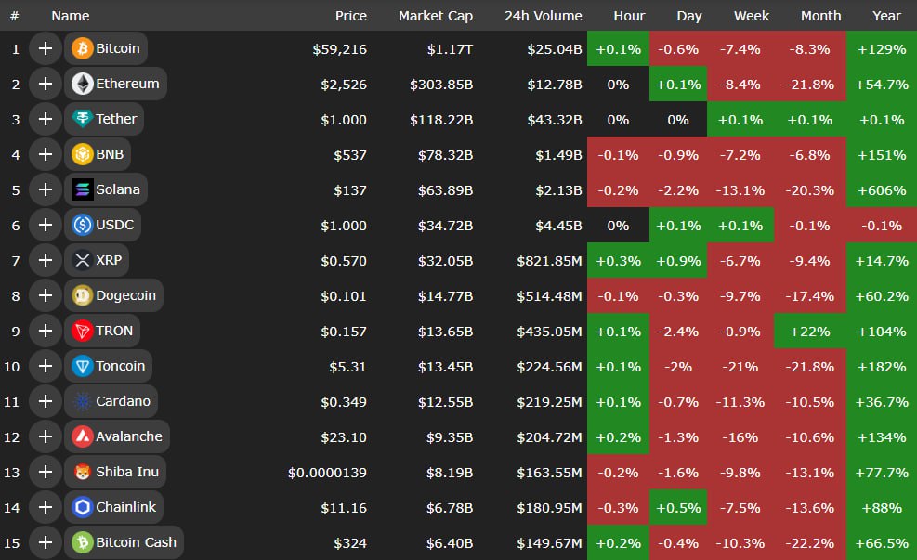Sort table by Price column header

(x=350, y=16)
